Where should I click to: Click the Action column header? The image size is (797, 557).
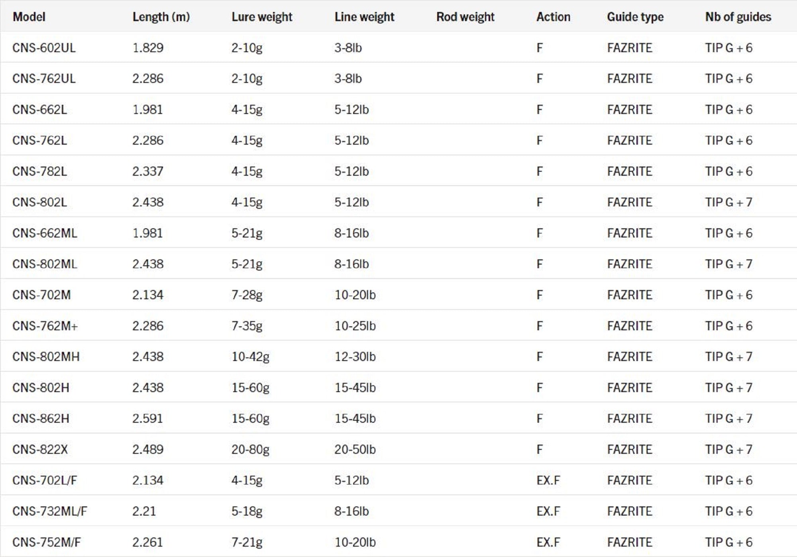553,17
